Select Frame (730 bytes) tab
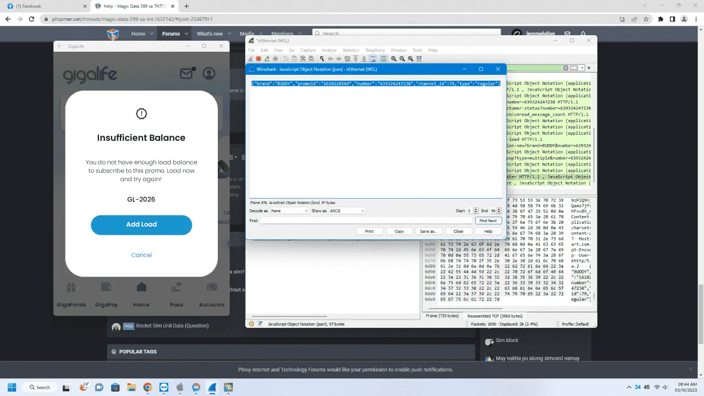This screenshot has height=396, width=704. click(442, 316)
